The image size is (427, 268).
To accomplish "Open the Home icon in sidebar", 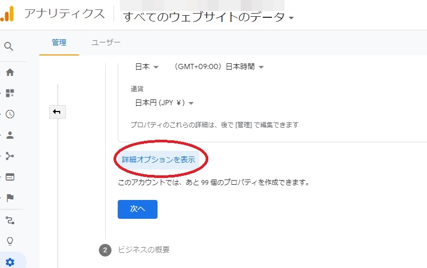I will click(x=9, y=72).
